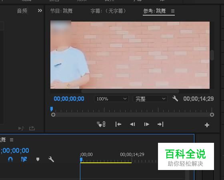Step back one frame
The width and height of the screenshot is (224, 180).
coord(132,124)
